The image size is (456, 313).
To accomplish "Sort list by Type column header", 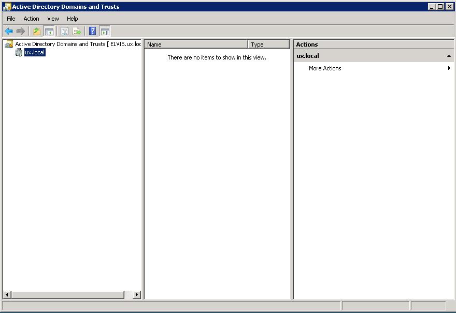I will 268,44.
